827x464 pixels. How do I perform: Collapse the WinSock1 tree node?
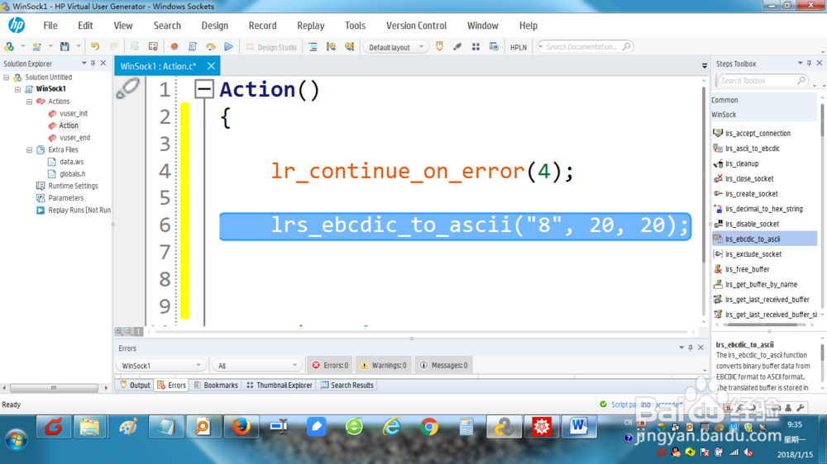[x=18, y=89]
